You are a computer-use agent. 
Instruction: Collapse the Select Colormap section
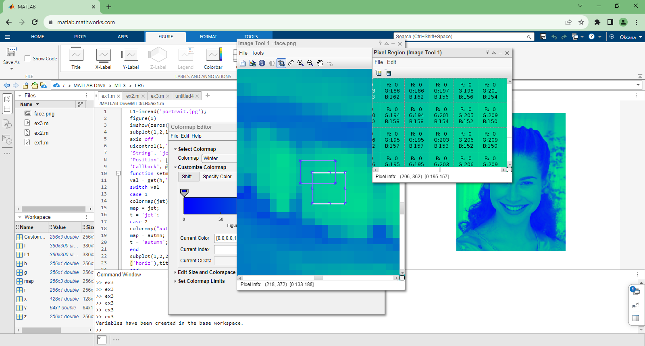175,149
